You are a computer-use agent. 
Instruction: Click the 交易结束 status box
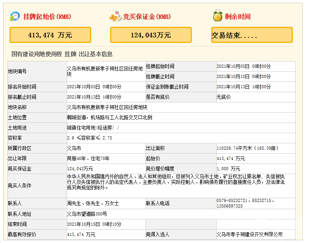click(x=252, y=35)
